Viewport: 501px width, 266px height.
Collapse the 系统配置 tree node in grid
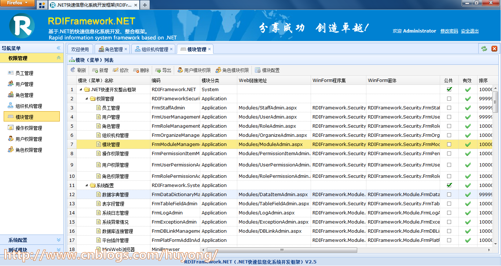click(87, 186)
